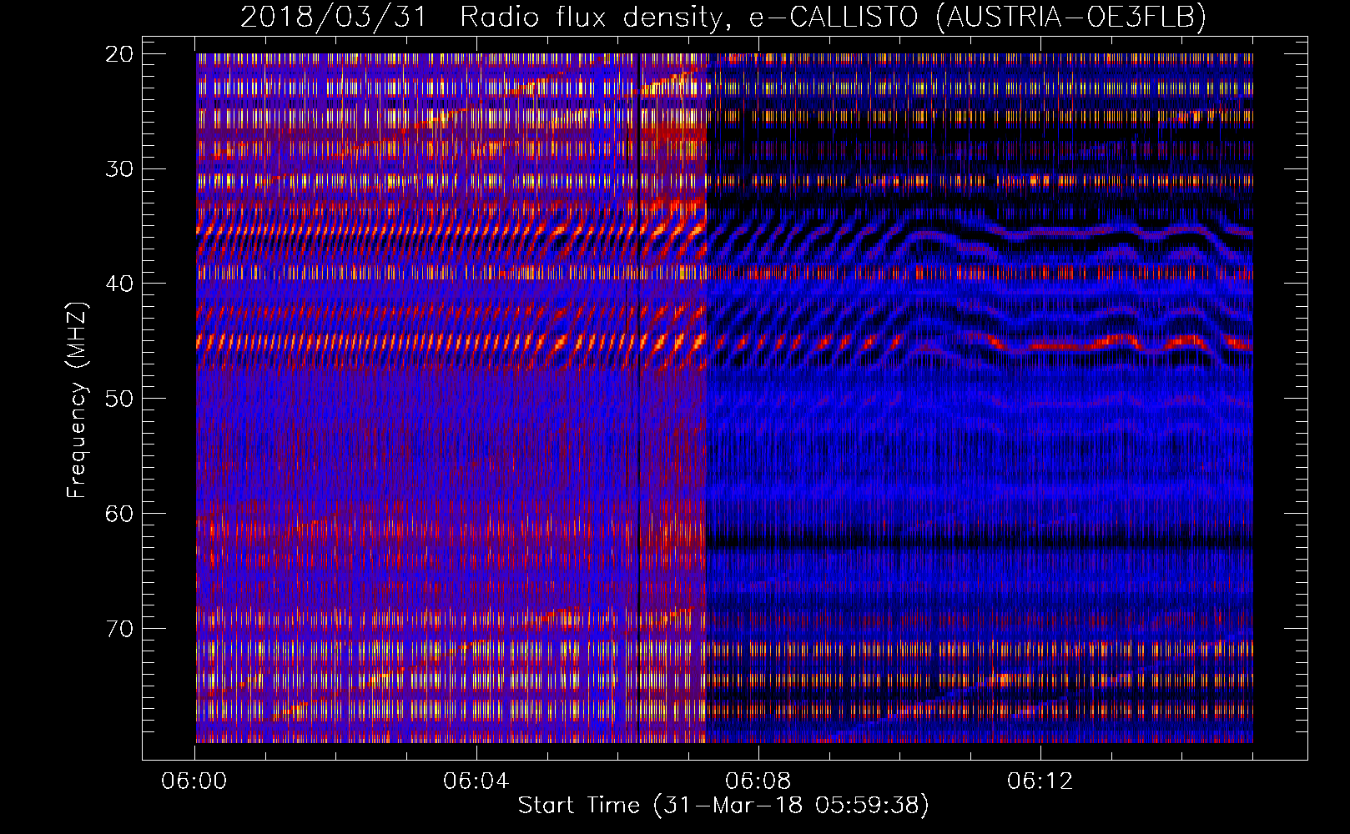Screen dimensions: 1350x834
Task: Select the 06:08 time tick label
Action: (x=758, y=781)
